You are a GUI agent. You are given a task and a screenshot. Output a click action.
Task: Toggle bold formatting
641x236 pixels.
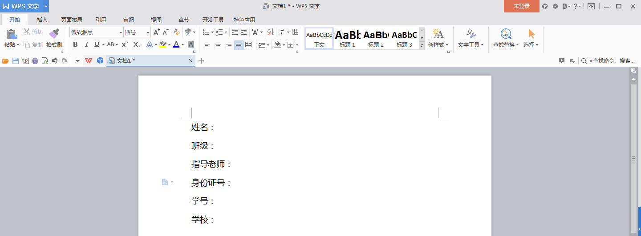[x=75, y=44]
